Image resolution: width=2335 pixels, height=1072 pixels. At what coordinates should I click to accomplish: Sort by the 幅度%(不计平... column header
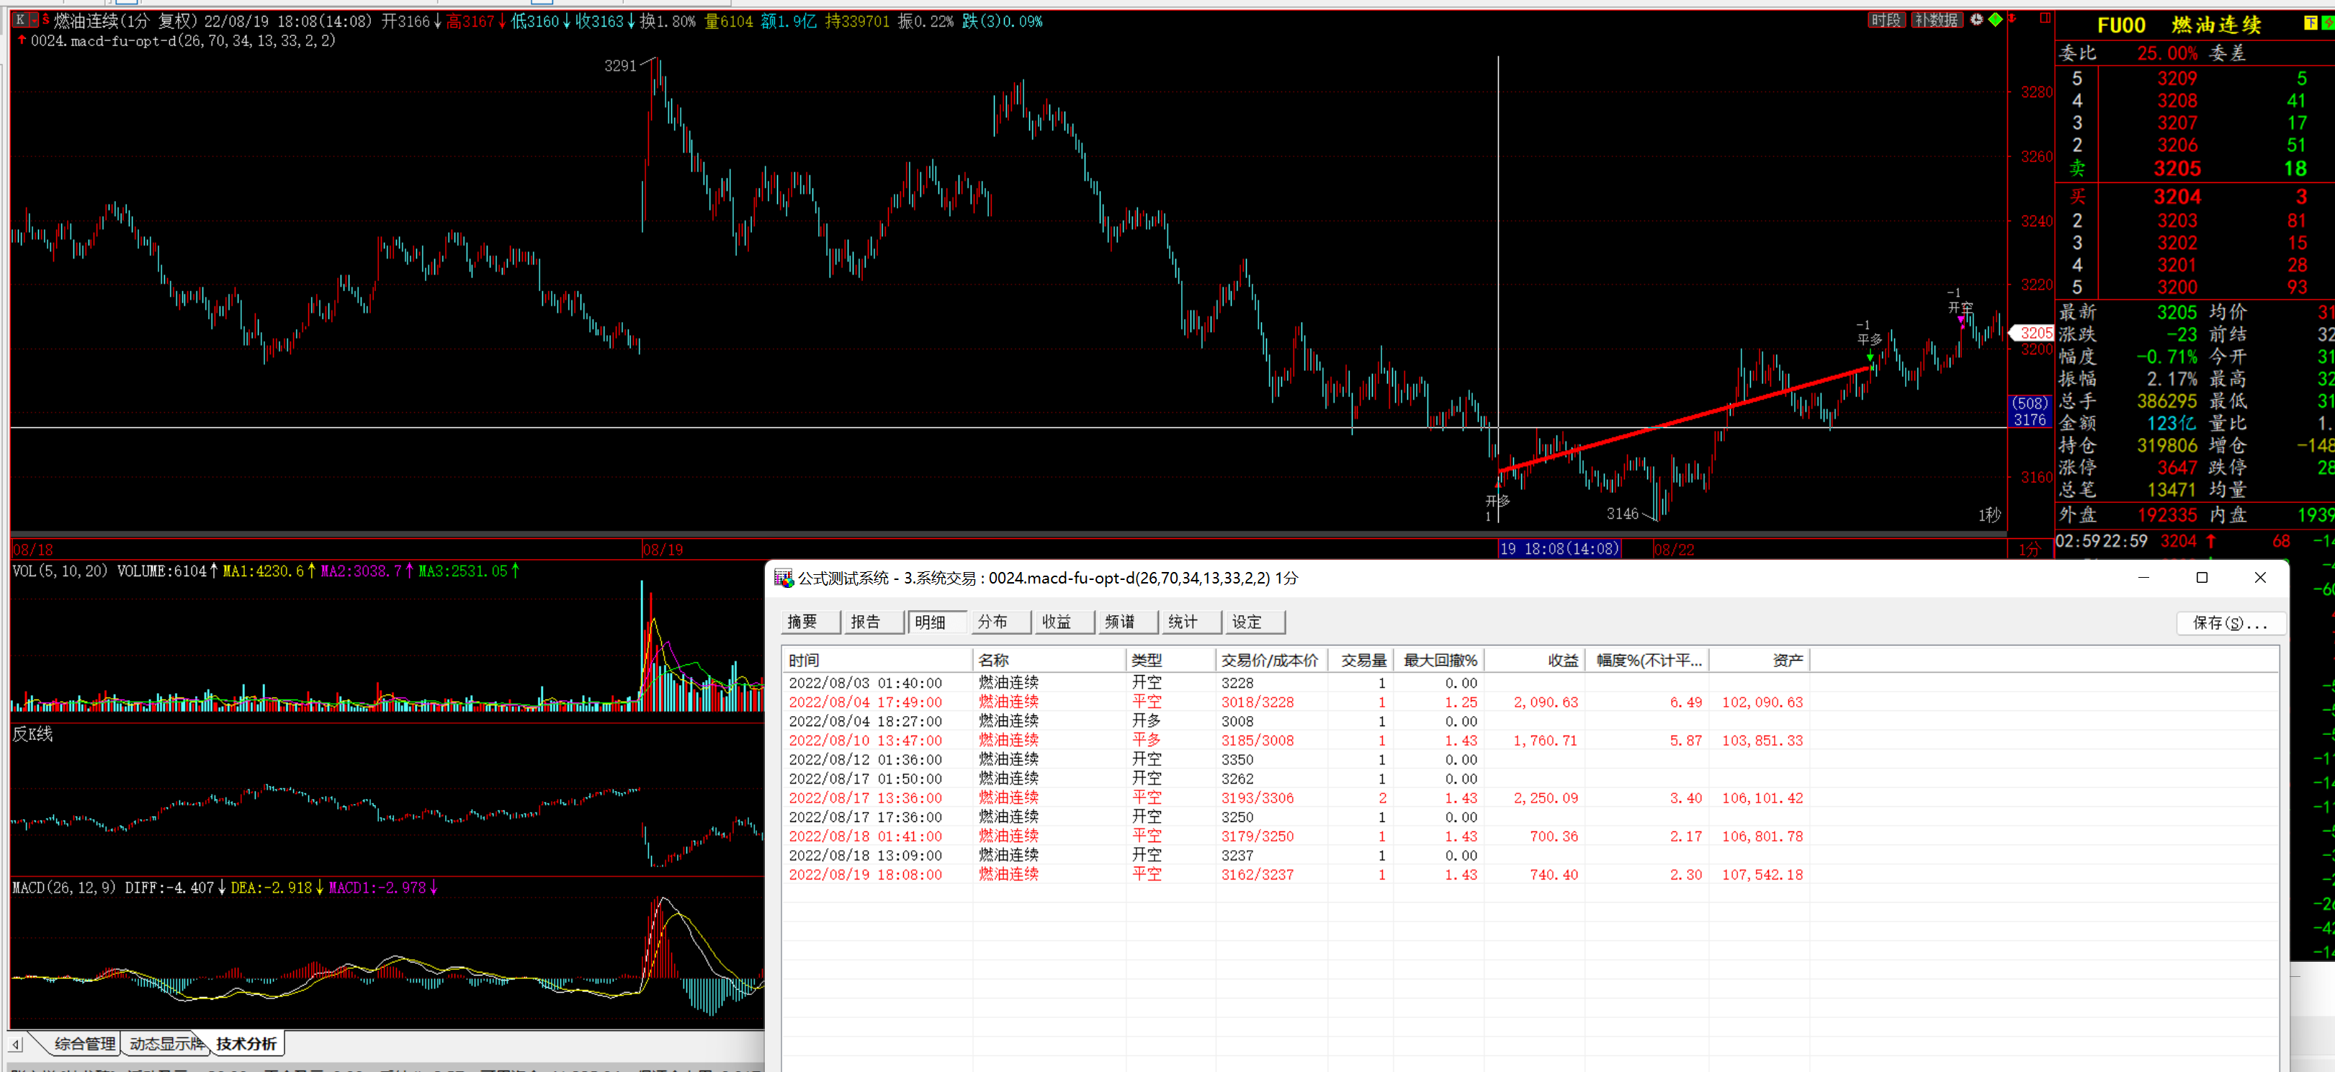pyautogui.click(x=1646, y=660)
